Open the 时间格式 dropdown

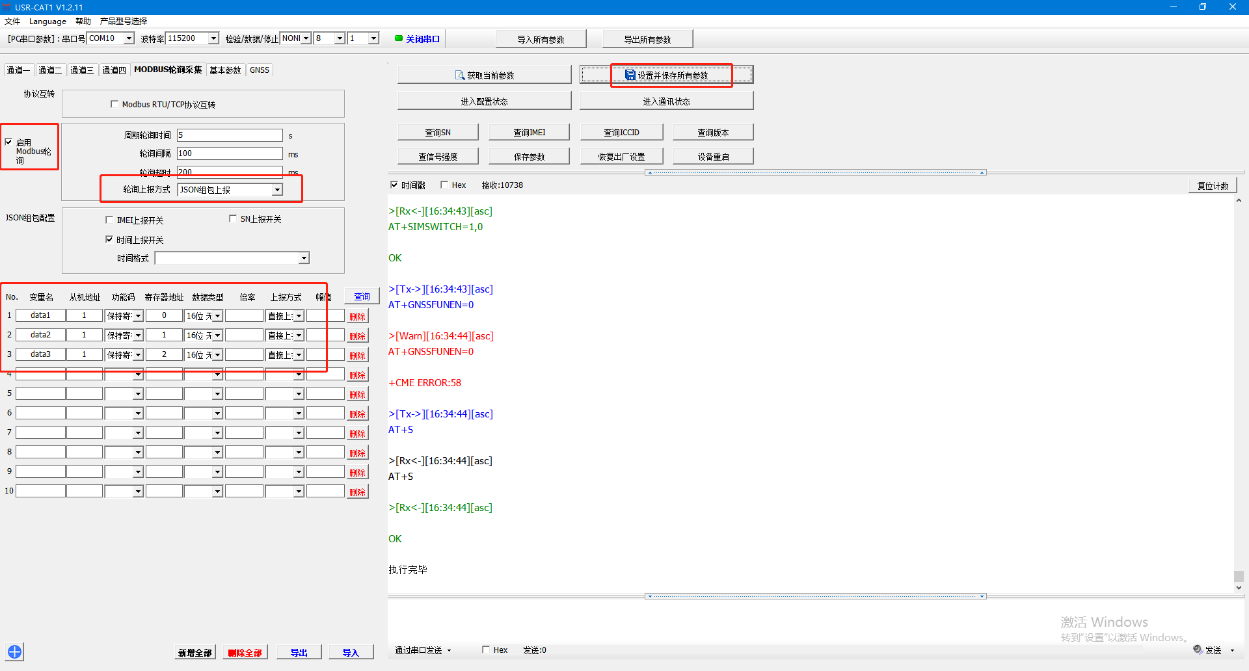[x=303, y=259]
